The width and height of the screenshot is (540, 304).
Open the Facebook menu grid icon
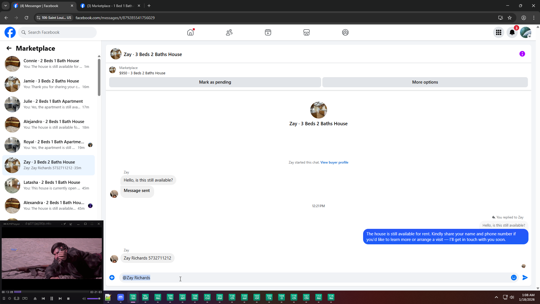pyautogui.click(x=499, y=32)
